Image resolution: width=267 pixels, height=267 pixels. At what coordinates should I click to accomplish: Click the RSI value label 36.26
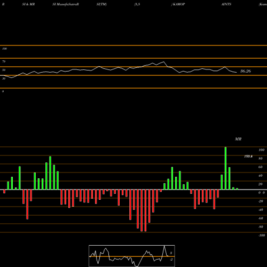246,71
